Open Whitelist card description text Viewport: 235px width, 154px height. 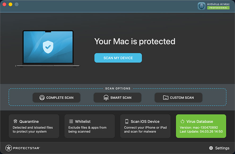87,129
